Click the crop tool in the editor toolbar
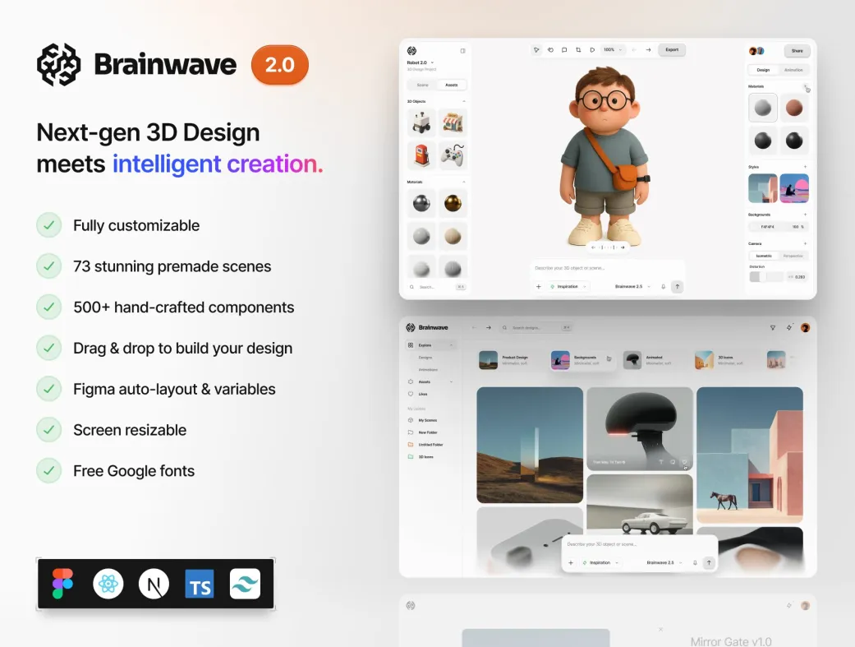The image size is (855, 647). [x=578, y=50]
